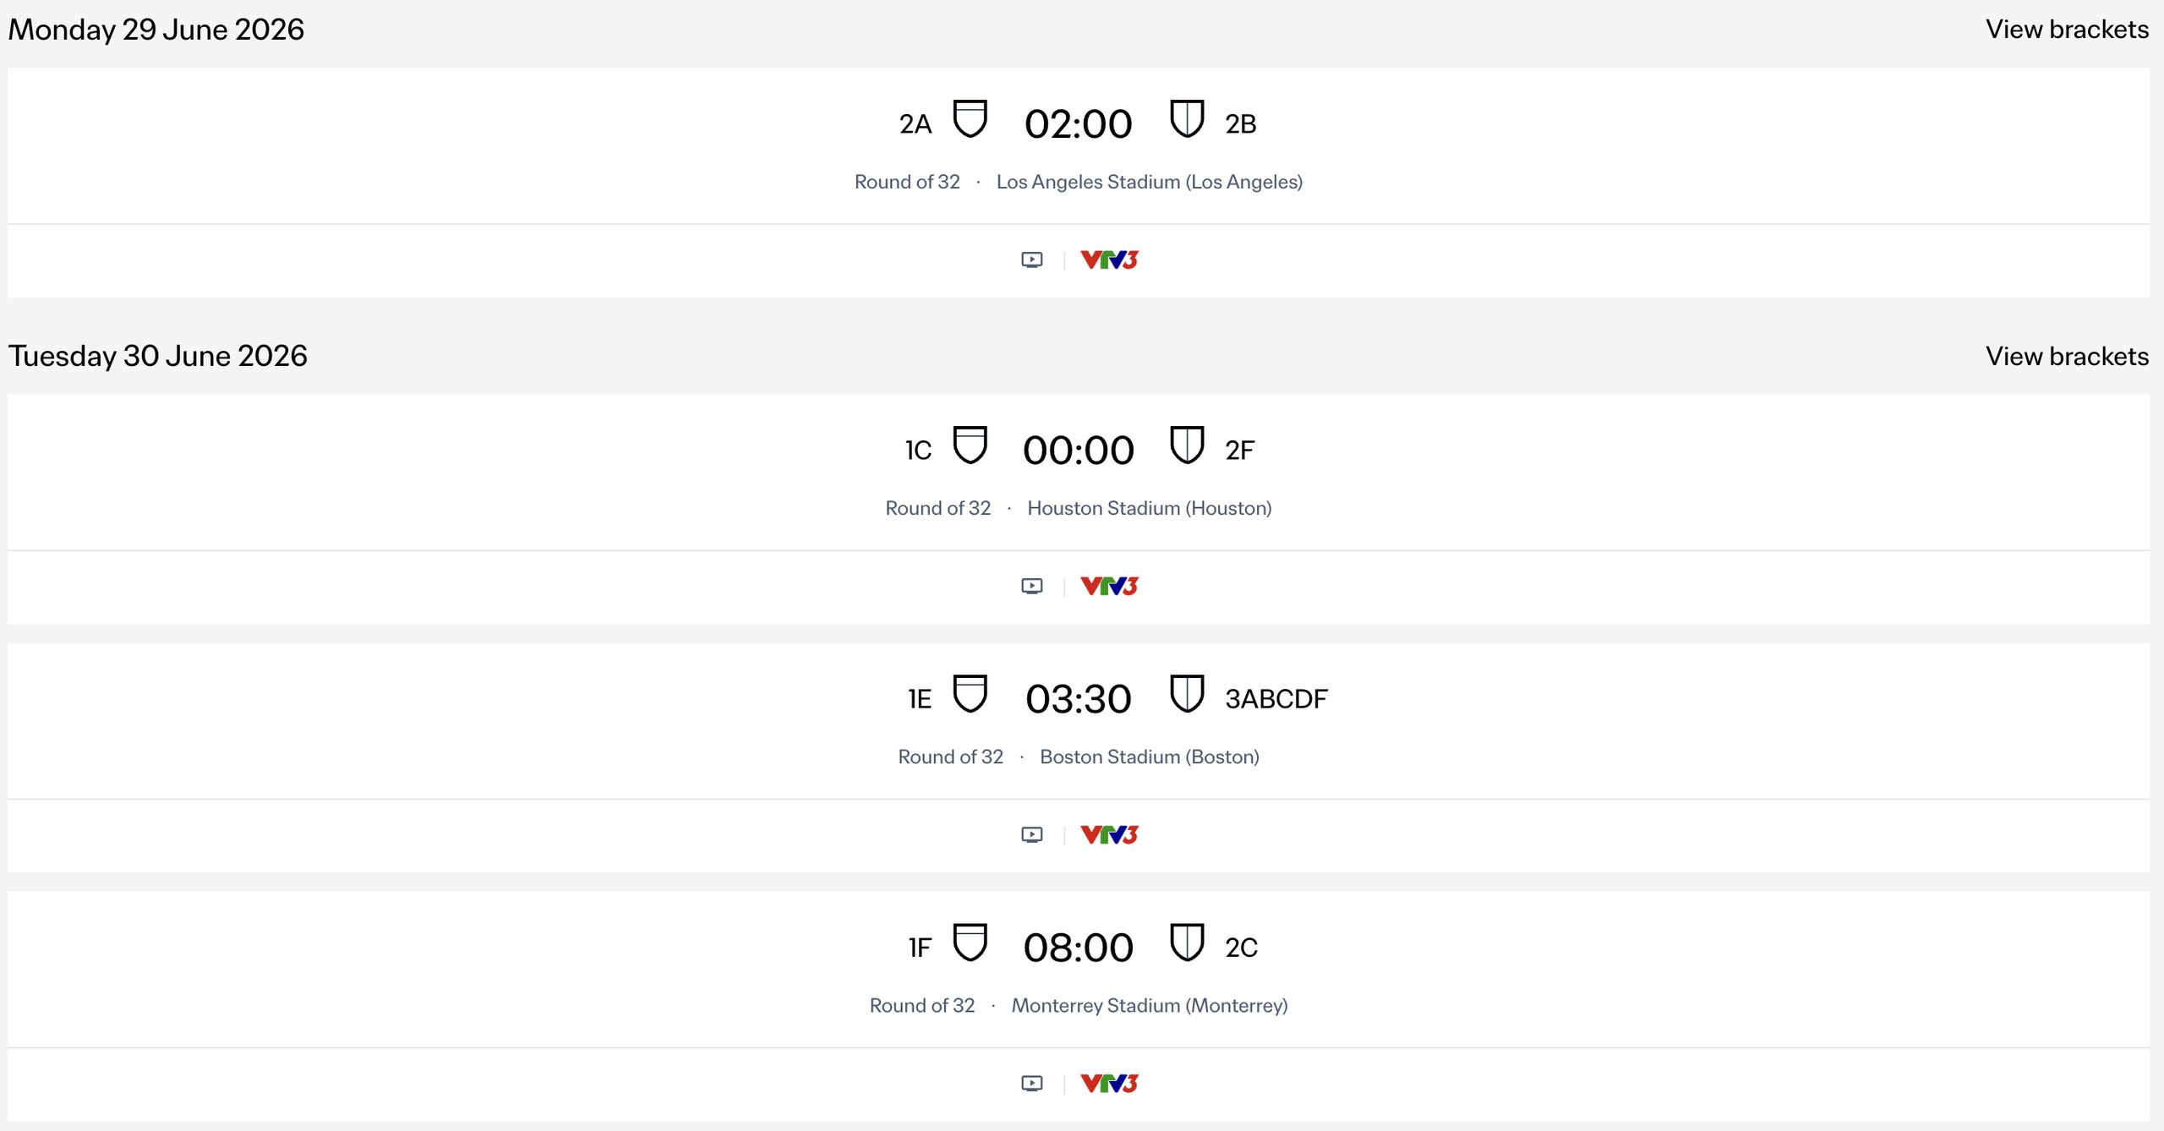Viewport: 2164px width, 1131px height.
Task: Select the 1F team shield in Monterrey match
Action: 970,943
